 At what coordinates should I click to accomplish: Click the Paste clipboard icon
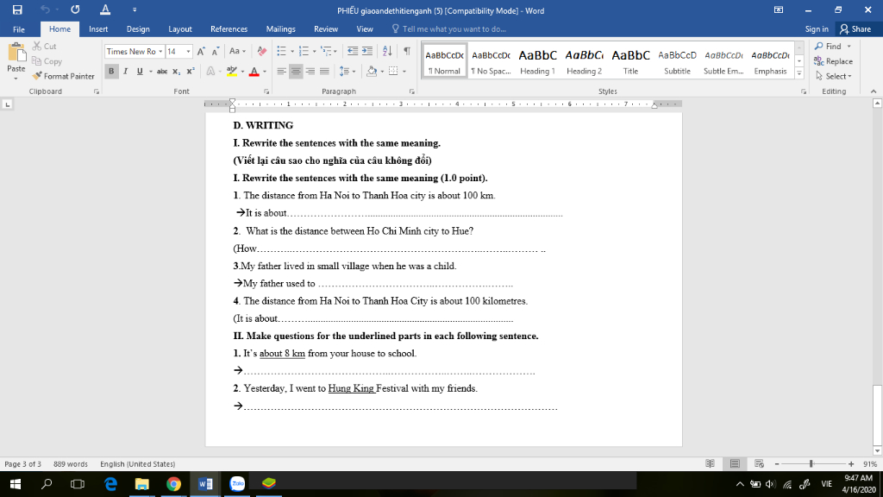(16, 53)
